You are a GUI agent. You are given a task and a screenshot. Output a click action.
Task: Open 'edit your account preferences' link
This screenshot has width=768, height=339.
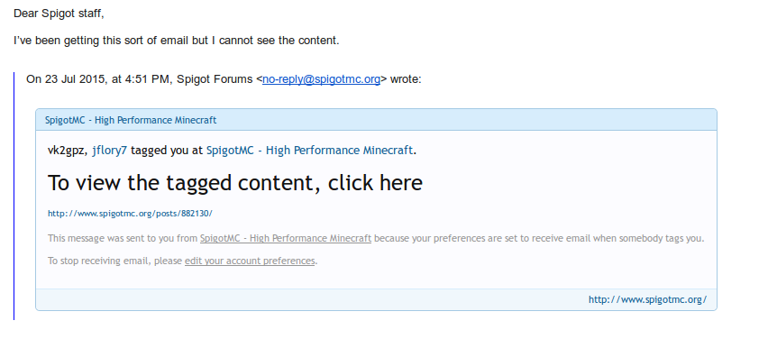[250, 261]
